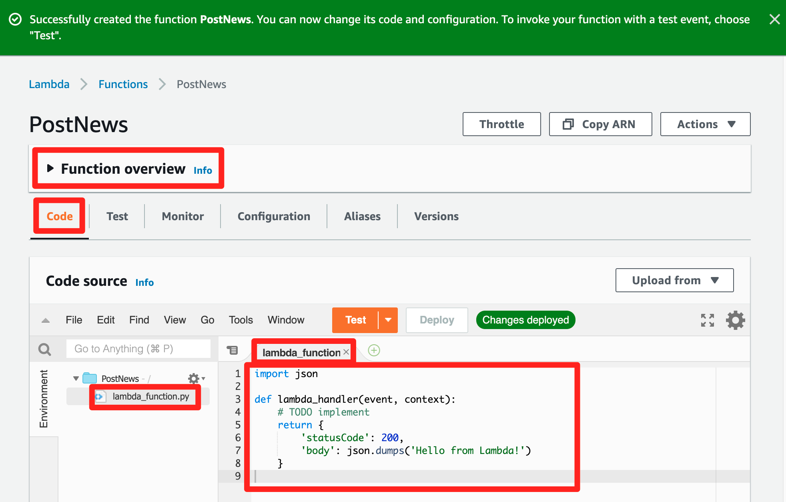Click the Deploy button
Screen dimensions: 786x502
(437, 320)
